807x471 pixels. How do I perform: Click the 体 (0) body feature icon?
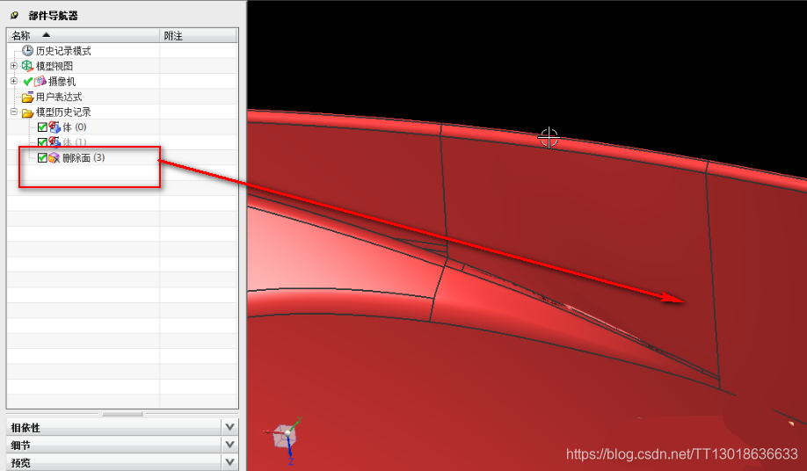pos(55,127)
